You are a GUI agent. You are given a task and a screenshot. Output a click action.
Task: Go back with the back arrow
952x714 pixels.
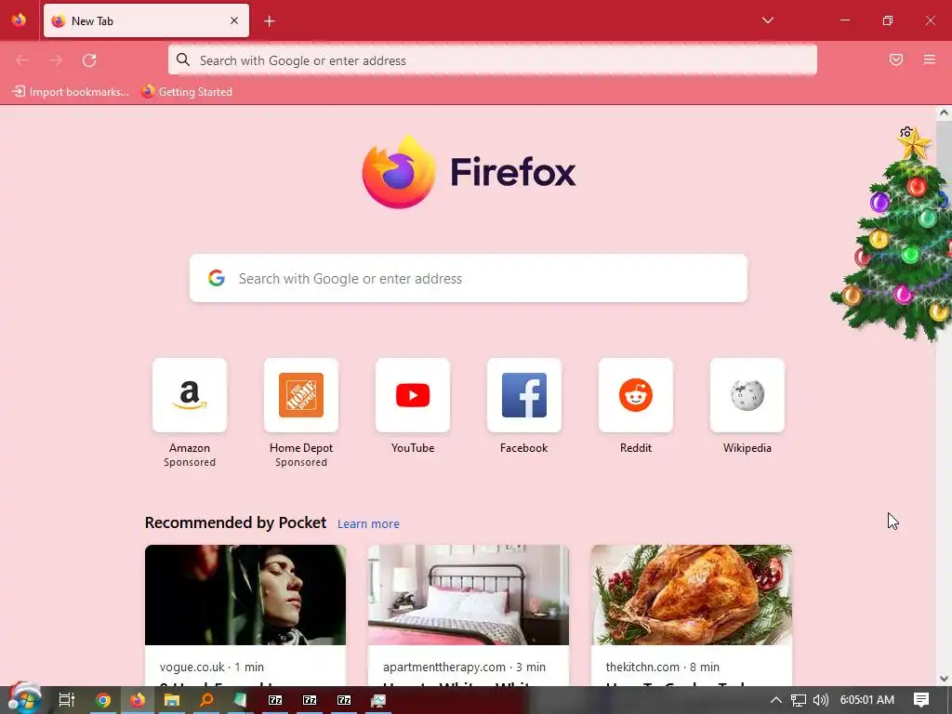click(22, 60)
